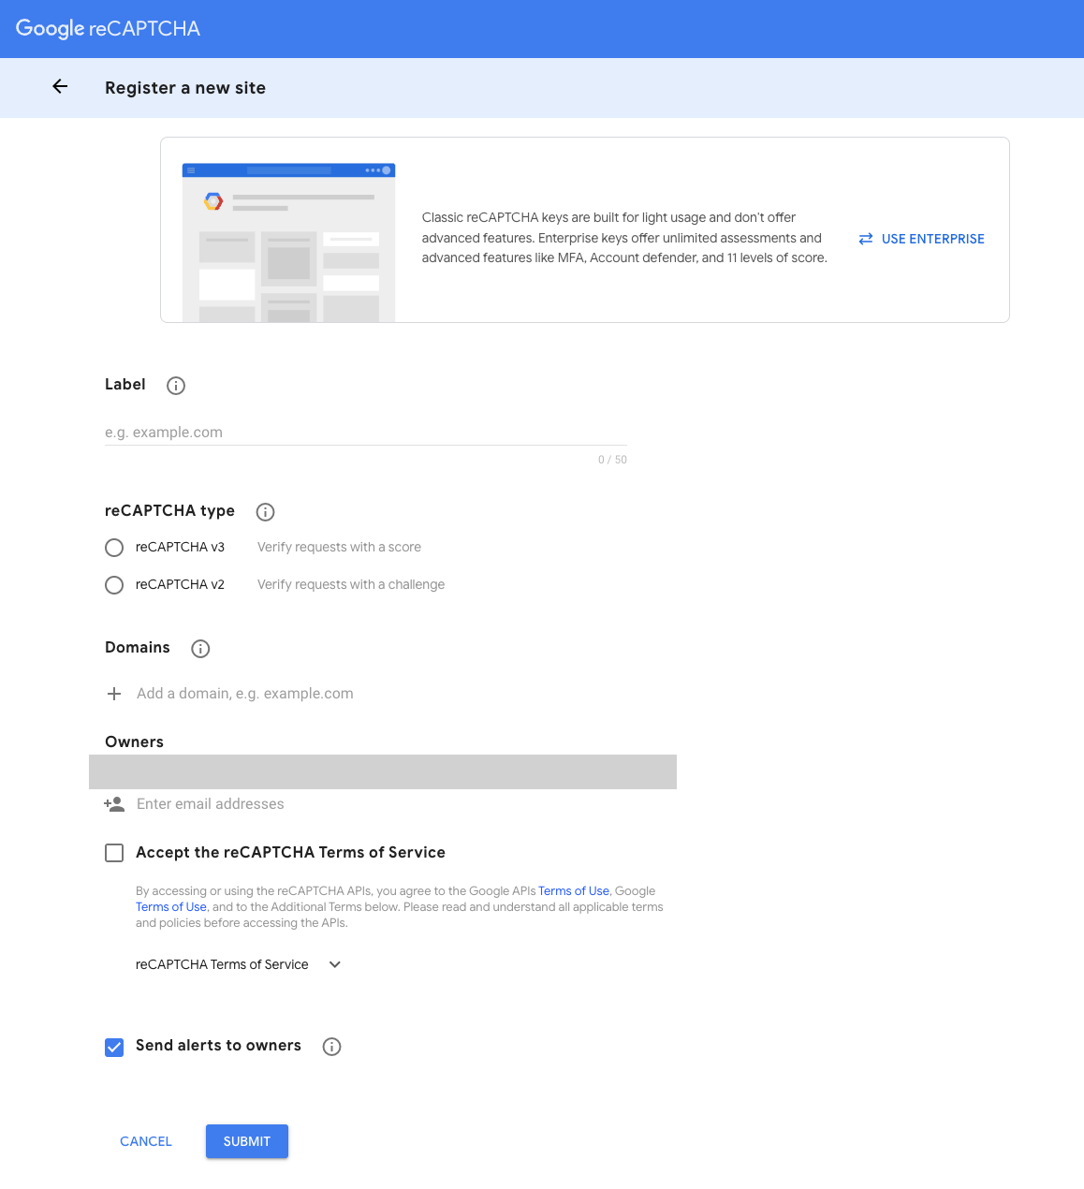Click the Use Enterprise swap-arrows icon
Image resolution: width=1084 pixels, height=1189 pixels.
pos(866,239)
